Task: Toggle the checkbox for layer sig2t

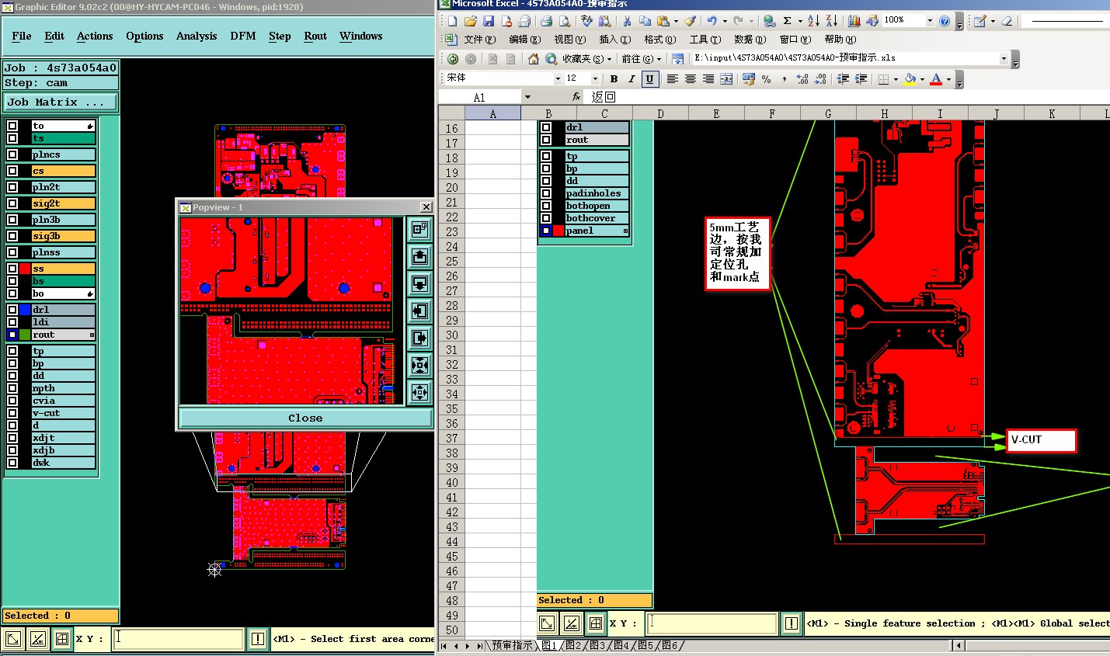Action: (12, 203)
